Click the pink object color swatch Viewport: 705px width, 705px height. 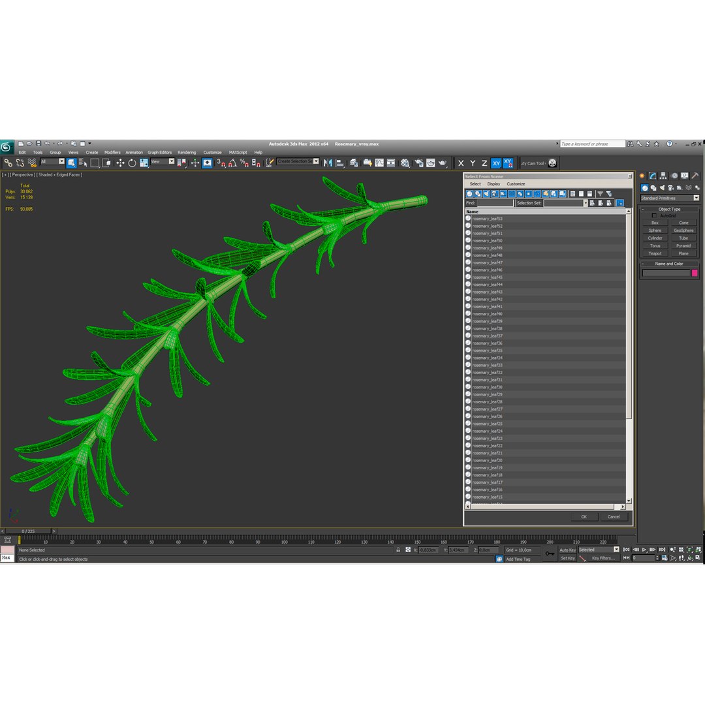coord(694,273)
